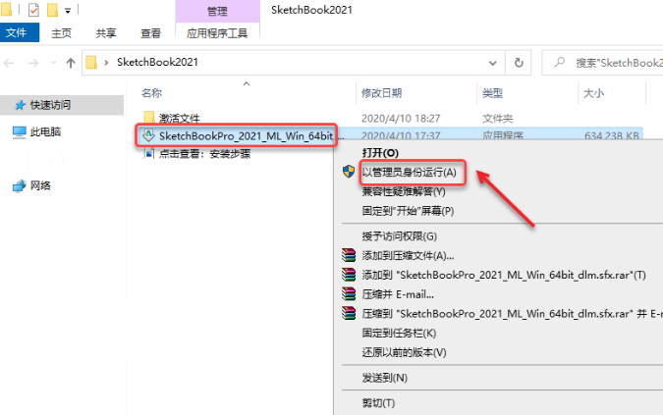Sort by the 修改日期 column header
This screenshot has height=415, width=663.
click(381, 93)
